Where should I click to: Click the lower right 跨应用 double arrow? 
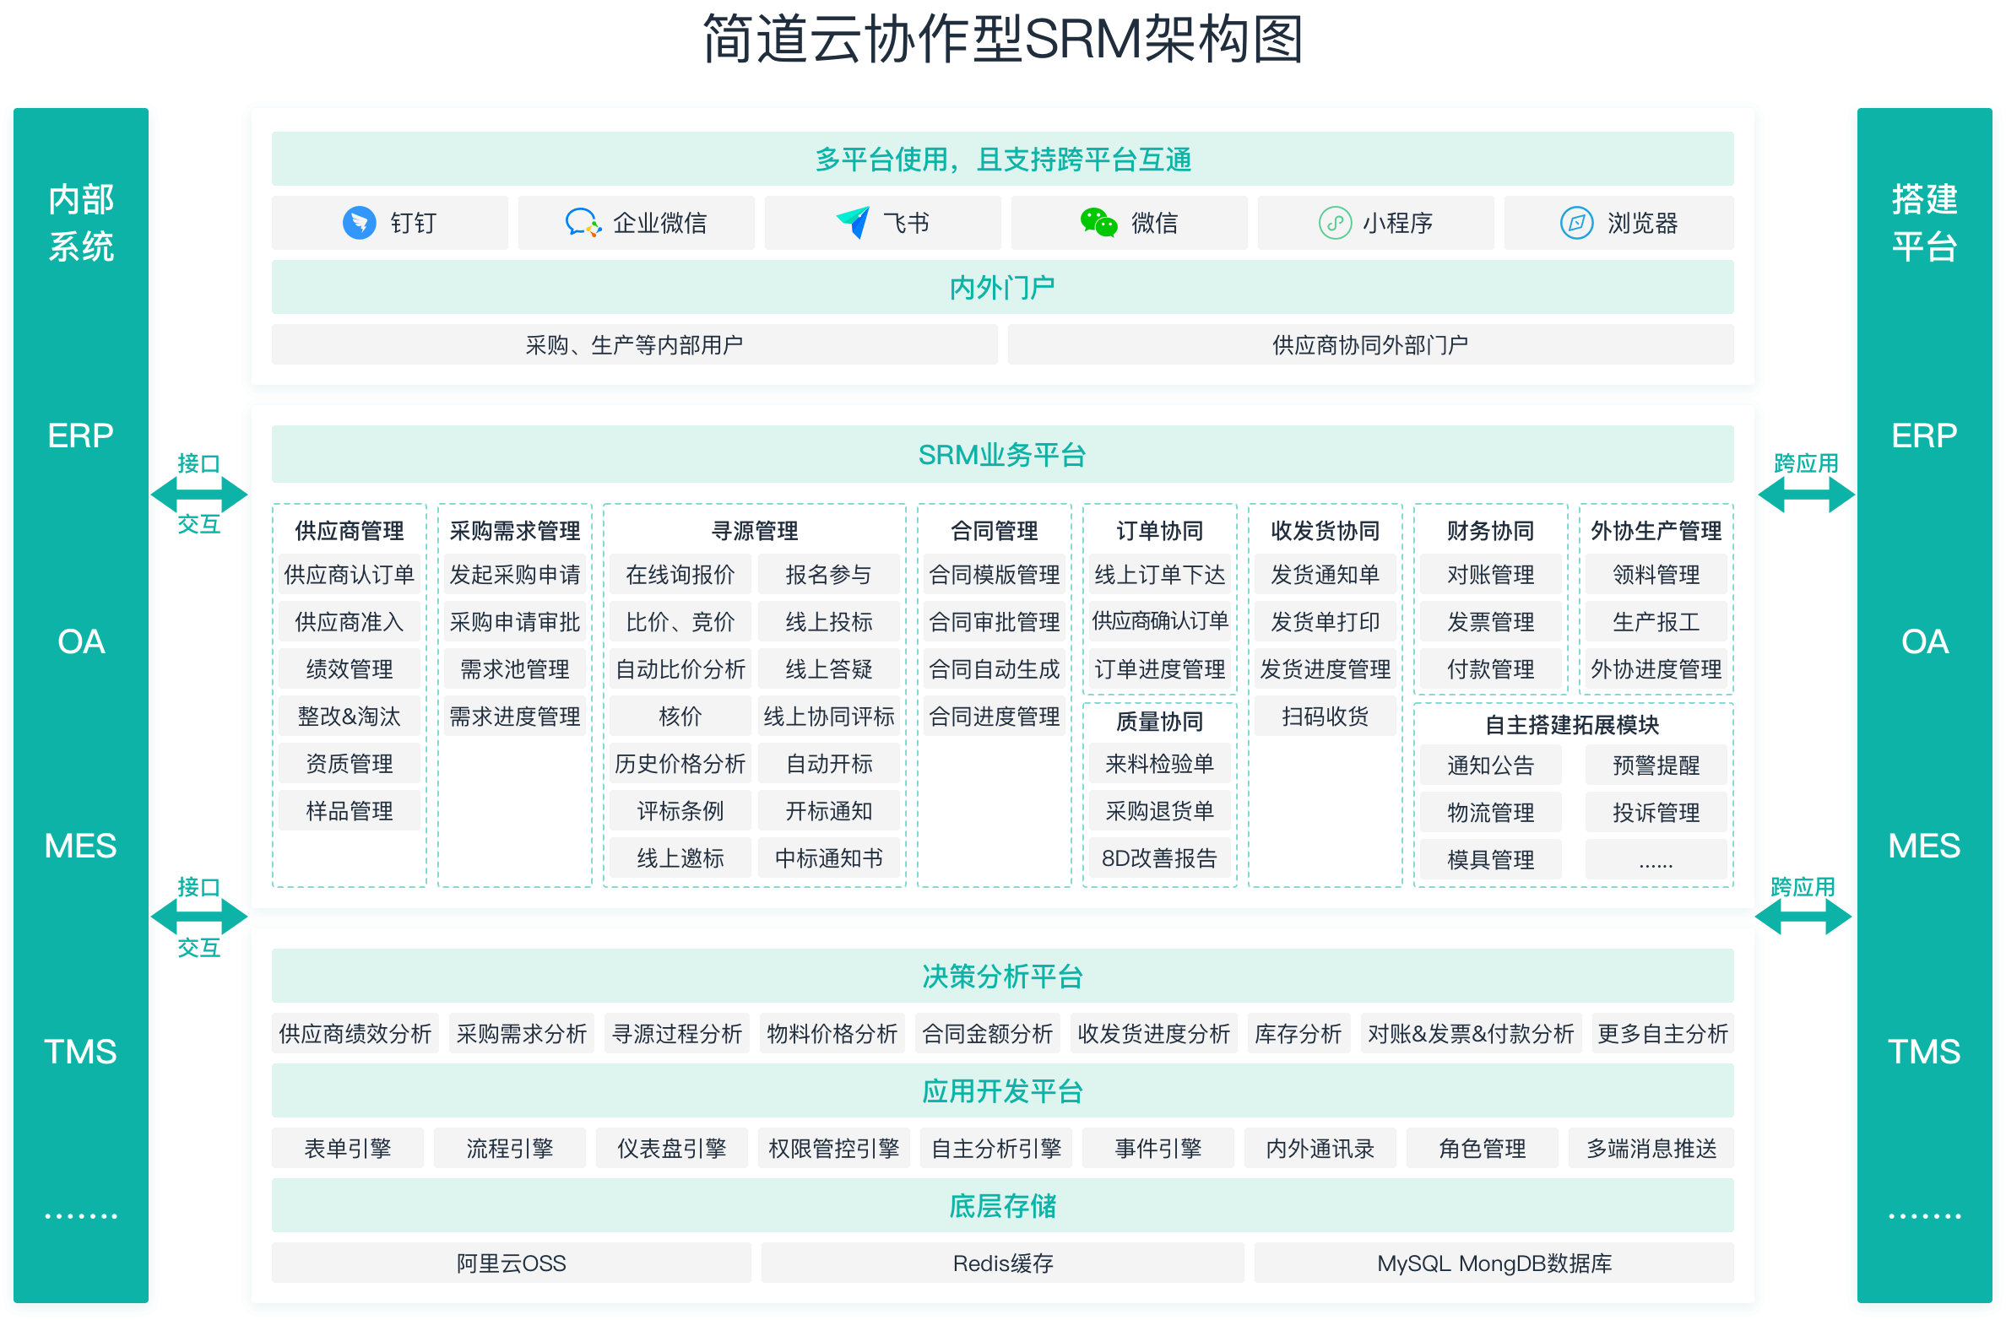click(1803, 917)
